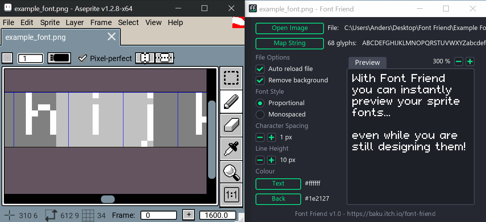This screenshot has height=222, width=486.
Task: Open the View menu in Aseprite
Action: click(x=153, y=22)
